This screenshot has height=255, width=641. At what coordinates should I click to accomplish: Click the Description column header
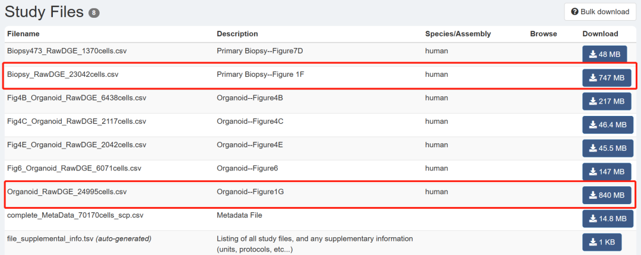[237, 34]
